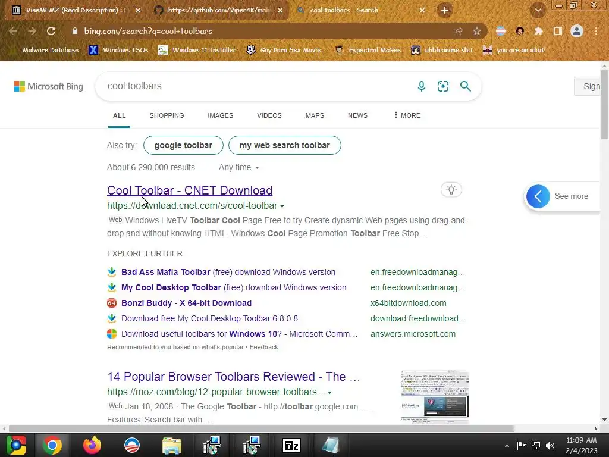Click the network icon in system tray
The width and height of the screenshot is (609, 457).
tap(536, 445)
